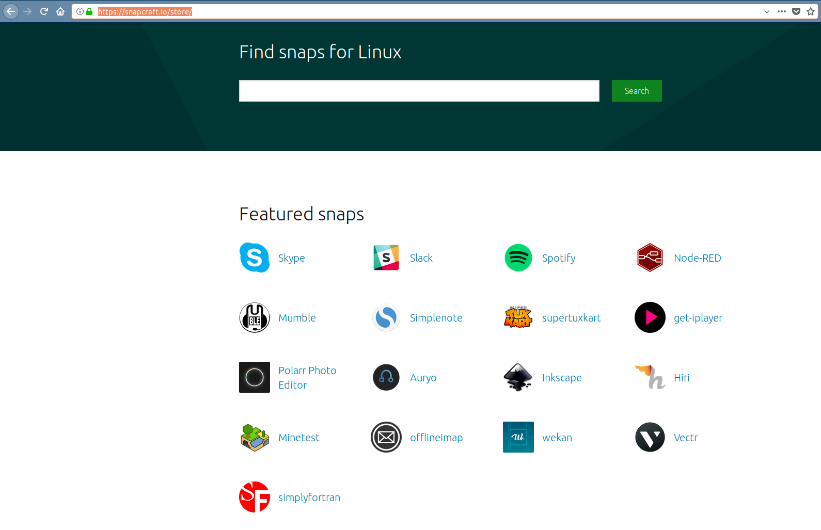This screenshot has height=530, width=821.
Task: Open the Node-RED text link
Action: point(698,258)
